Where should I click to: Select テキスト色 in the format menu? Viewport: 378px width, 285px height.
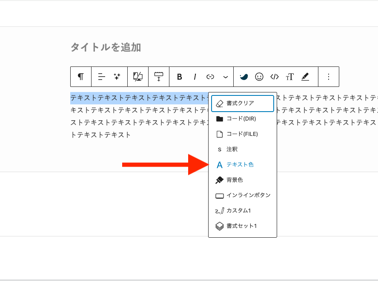240,164
